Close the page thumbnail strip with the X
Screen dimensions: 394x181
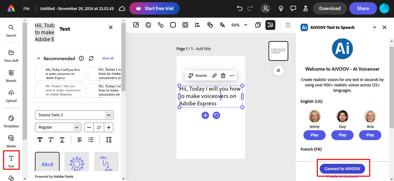click(x=278, y=70)
